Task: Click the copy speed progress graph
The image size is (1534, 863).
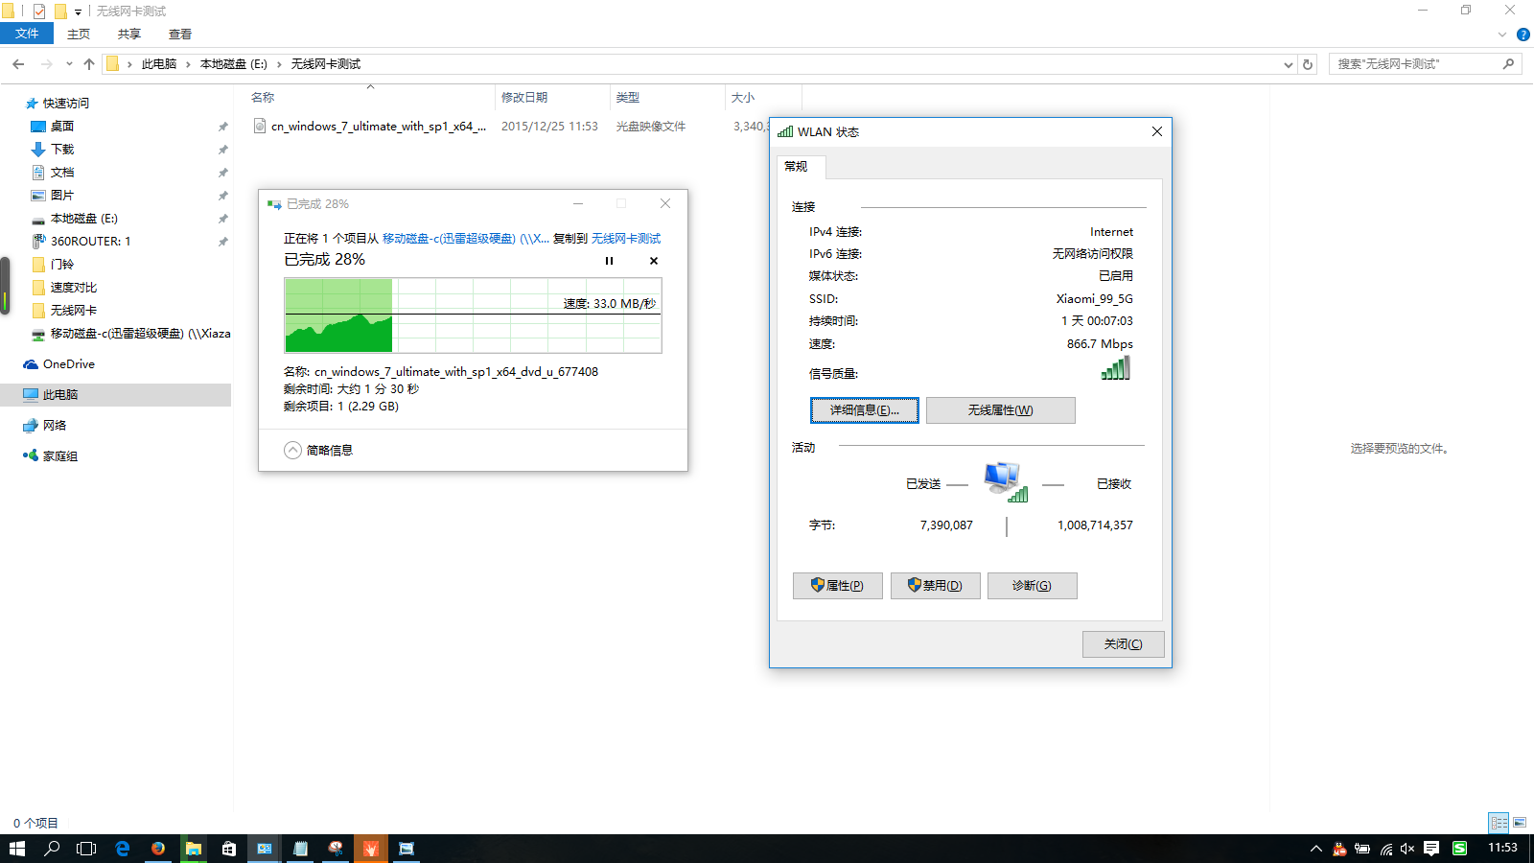Action: [x=473, y=315]
